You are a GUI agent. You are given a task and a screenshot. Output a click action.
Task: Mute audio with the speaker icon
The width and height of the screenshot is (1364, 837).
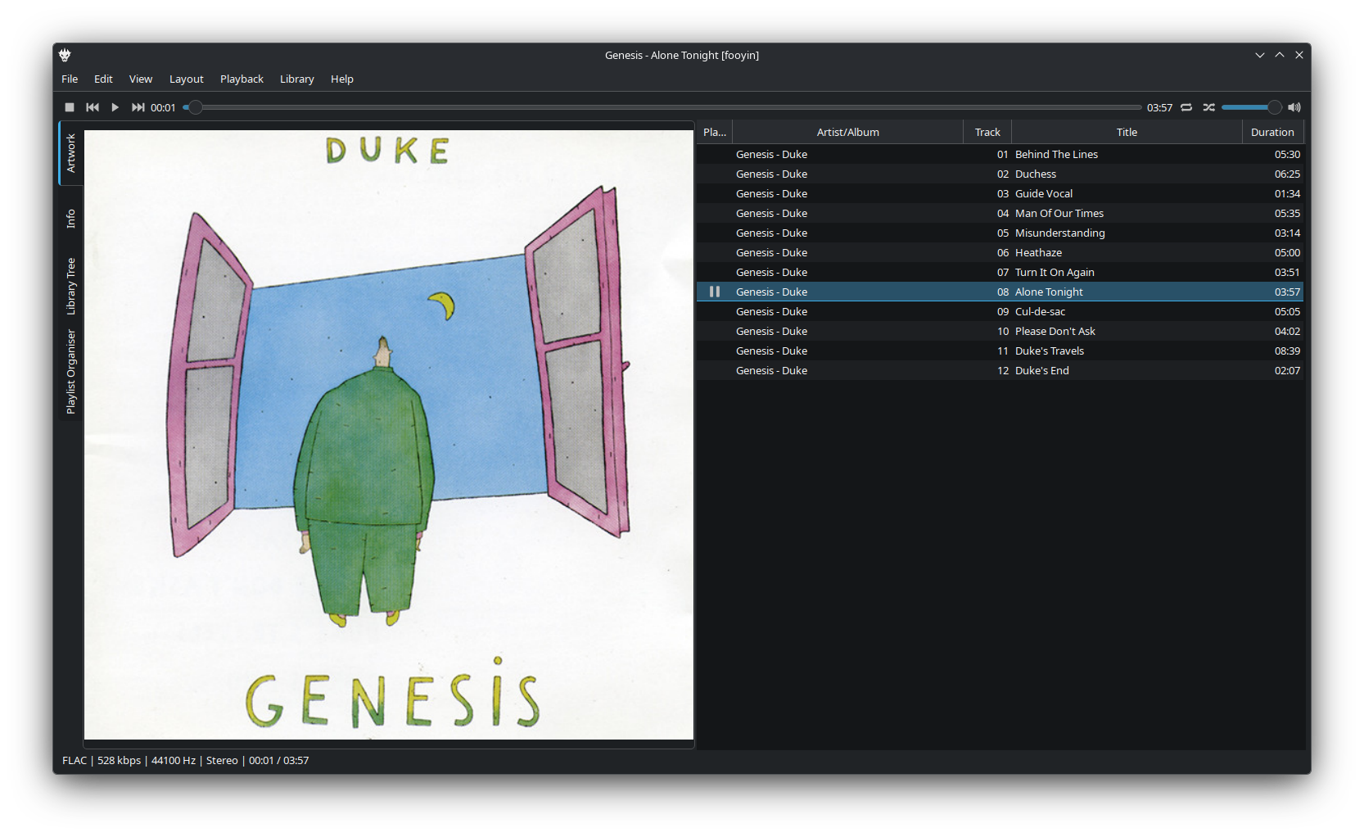[1294, 107]
